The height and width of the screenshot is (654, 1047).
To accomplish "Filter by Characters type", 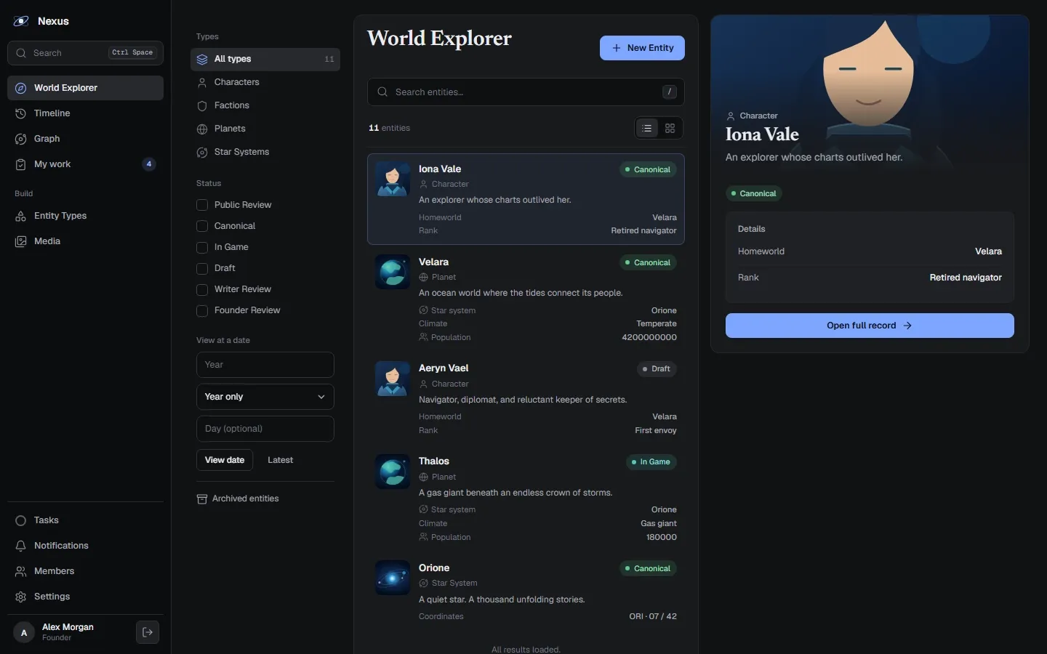I will pos(265,82).
